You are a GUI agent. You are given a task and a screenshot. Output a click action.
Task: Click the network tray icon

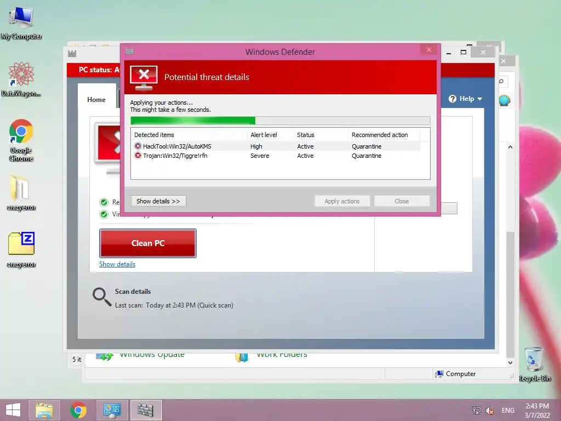point(476,410)
